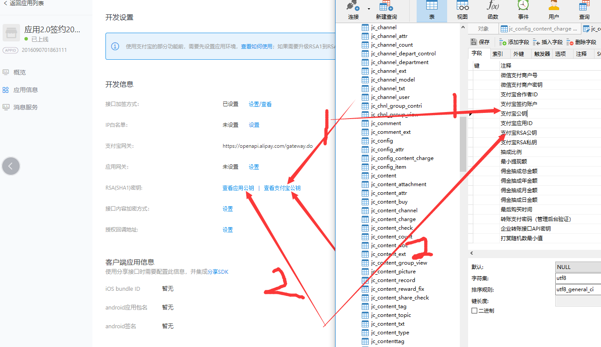Click the 查询 icon in Navicat toolbar
The image size is (601, 347).
[584, 6]
